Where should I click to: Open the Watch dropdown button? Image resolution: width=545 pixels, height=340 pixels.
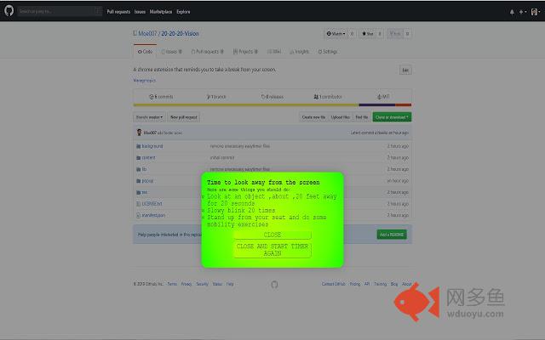click(x=336, y=34)
